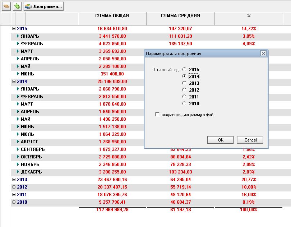Expand the 2010 year group
291x227 pixels.
pyautogui.click(x=14, y=202)
